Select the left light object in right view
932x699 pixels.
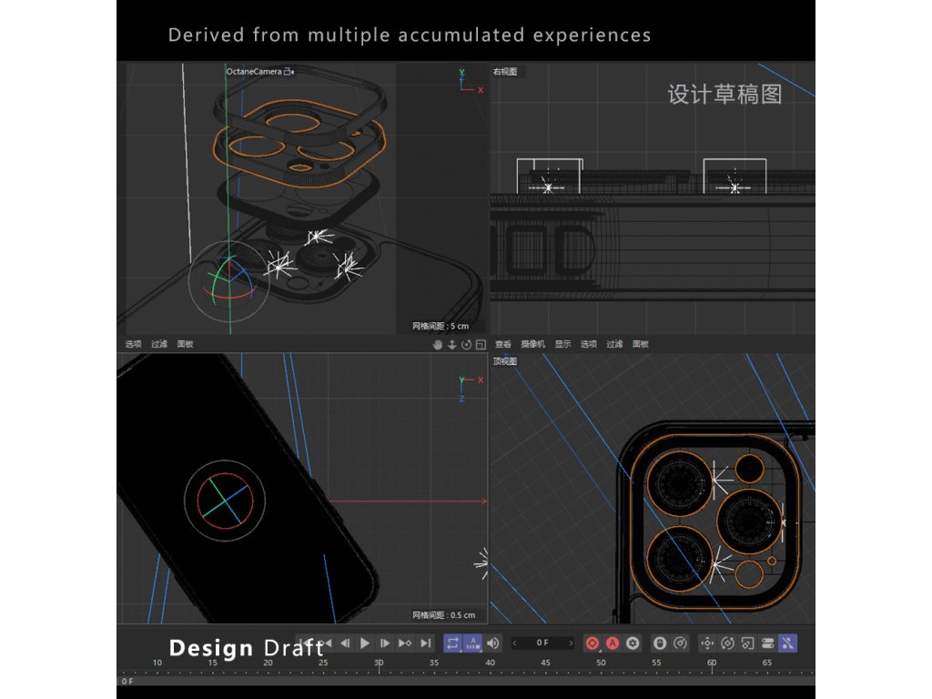pos(548,187)
